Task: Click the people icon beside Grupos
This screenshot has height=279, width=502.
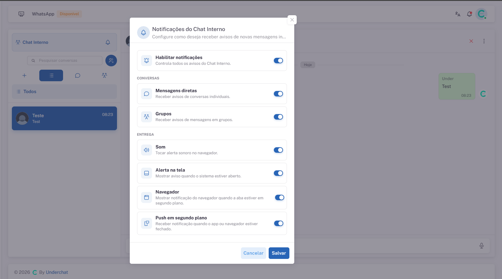Action: 147,117
